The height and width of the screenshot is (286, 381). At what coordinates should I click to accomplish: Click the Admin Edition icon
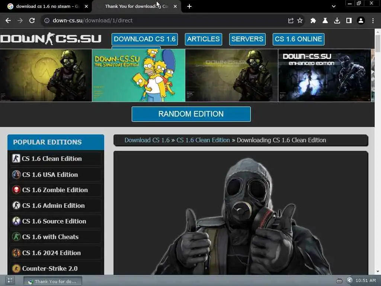coord(16,206)
